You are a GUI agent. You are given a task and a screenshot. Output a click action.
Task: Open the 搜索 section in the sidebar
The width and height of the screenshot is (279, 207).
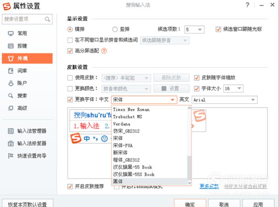coord(27,95)
